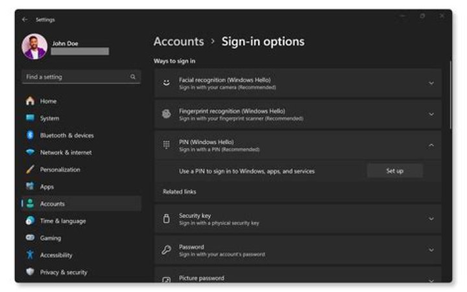Click the fingerprint icon
The height and width of the screenshot is (292, 467).
(167, 114)
